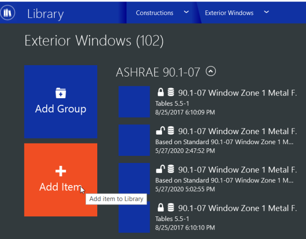Click database icon of the 5:02:55 PM item
Image resolution: width=306 pixels, height=239 pixels.
pyautogui.click(x=170, y=169)
